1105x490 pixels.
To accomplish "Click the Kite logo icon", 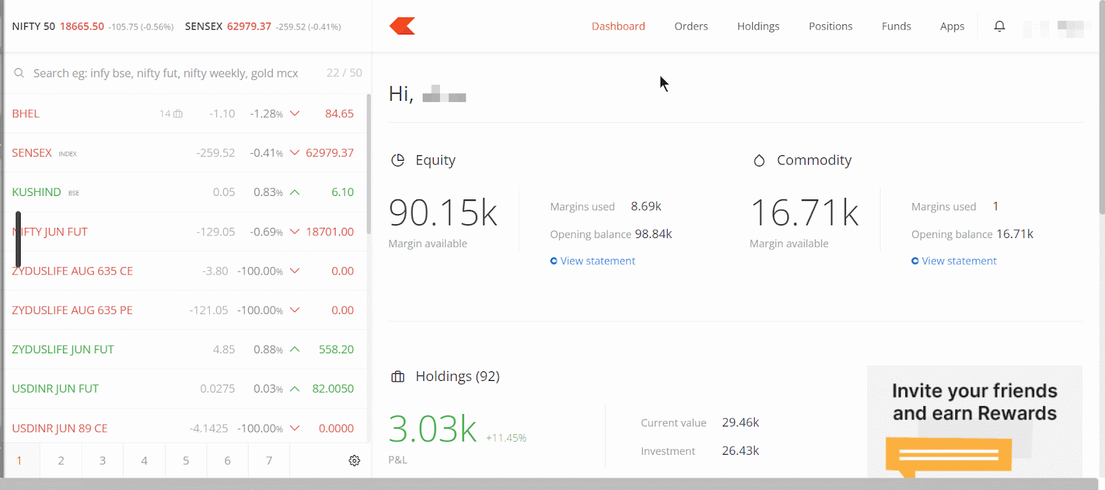I will pyautogui.click(x=403, y=26).
